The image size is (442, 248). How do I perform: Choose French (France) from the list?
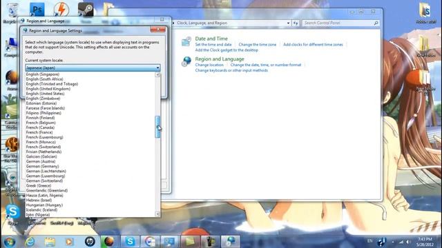click(x=39, y=132)
